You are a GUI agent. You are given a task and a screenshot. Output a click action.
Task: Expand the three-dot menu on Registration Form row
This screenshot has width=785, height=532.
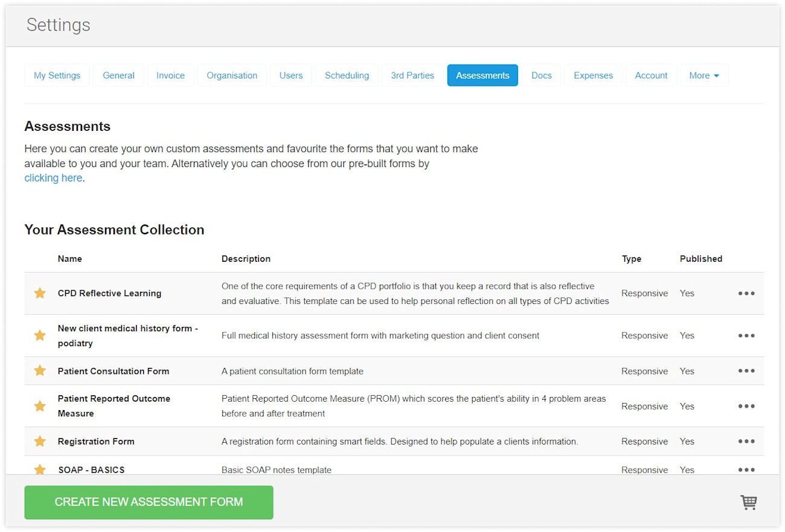746,441
